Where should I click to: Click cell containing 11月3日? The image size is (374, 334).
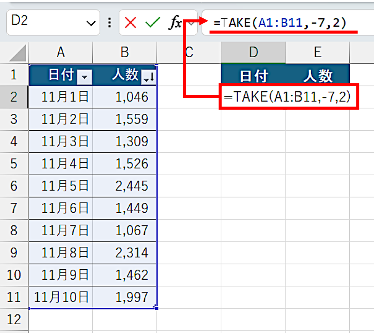pos(61,141)
